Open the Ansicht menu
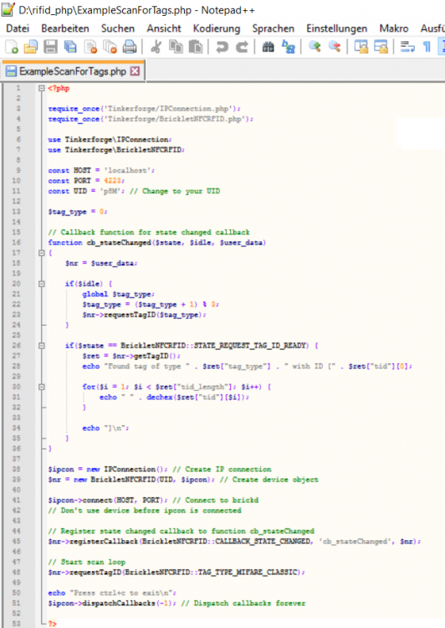445x628 pixels. click(164, 28)
